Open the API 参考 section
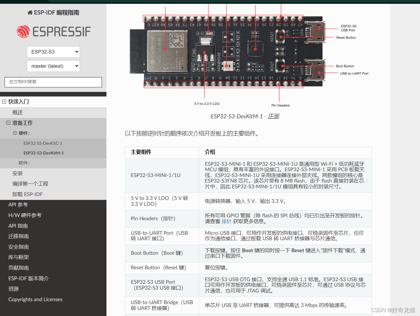 (18, 204)
